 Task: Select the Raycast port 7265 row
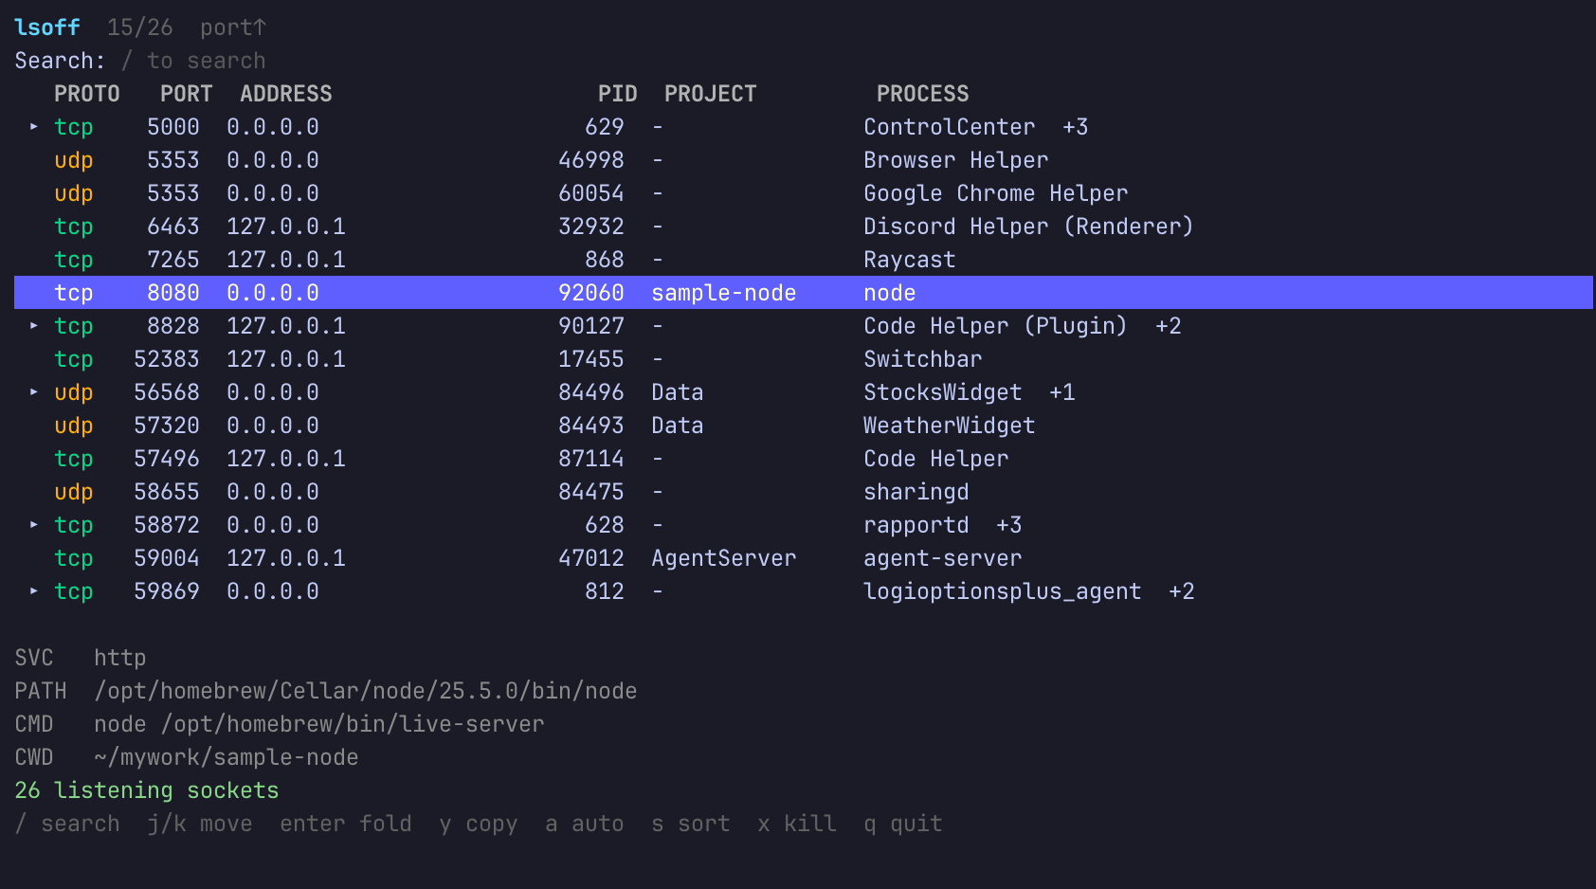pyautogui.click(x=803, y=260)
